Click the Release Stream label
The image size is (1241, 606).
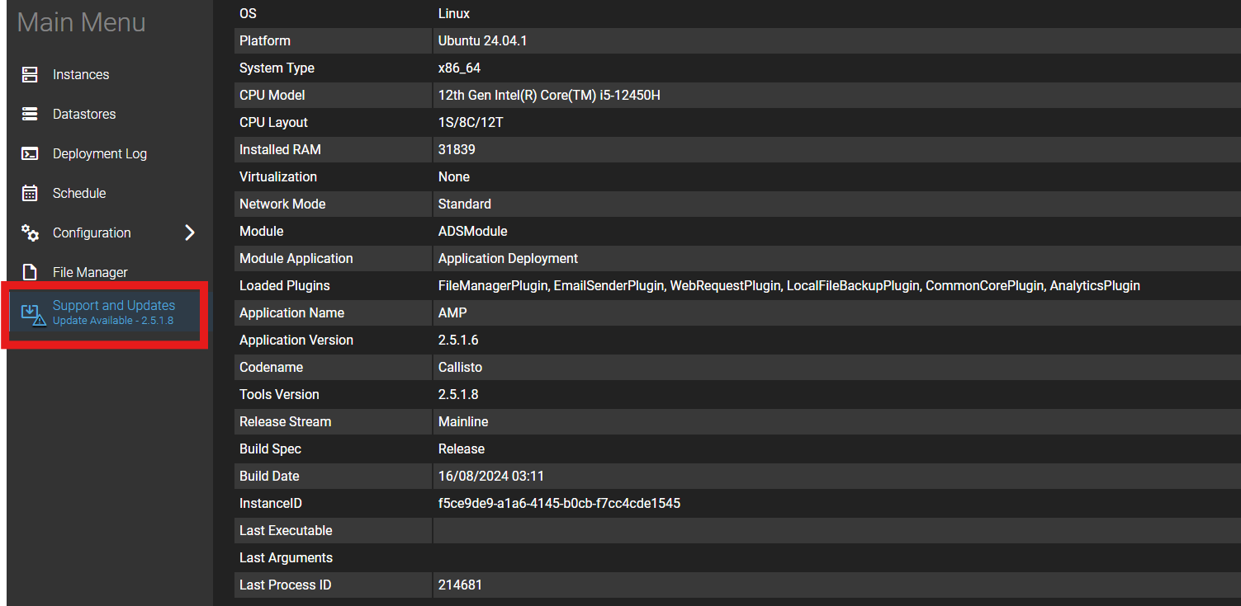285,422
